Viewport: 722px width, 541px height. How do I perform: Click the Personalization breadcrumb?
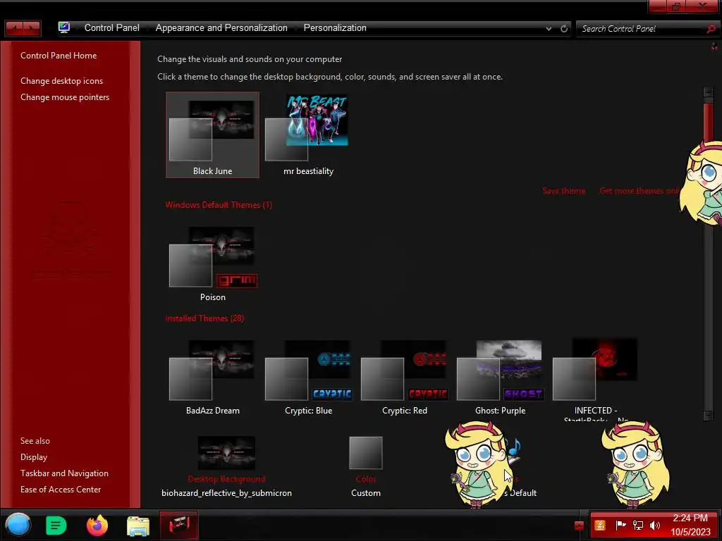click(x=335, y=28)
